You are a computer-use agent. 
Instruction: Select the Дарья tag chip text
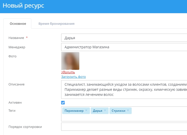[97, 111]
